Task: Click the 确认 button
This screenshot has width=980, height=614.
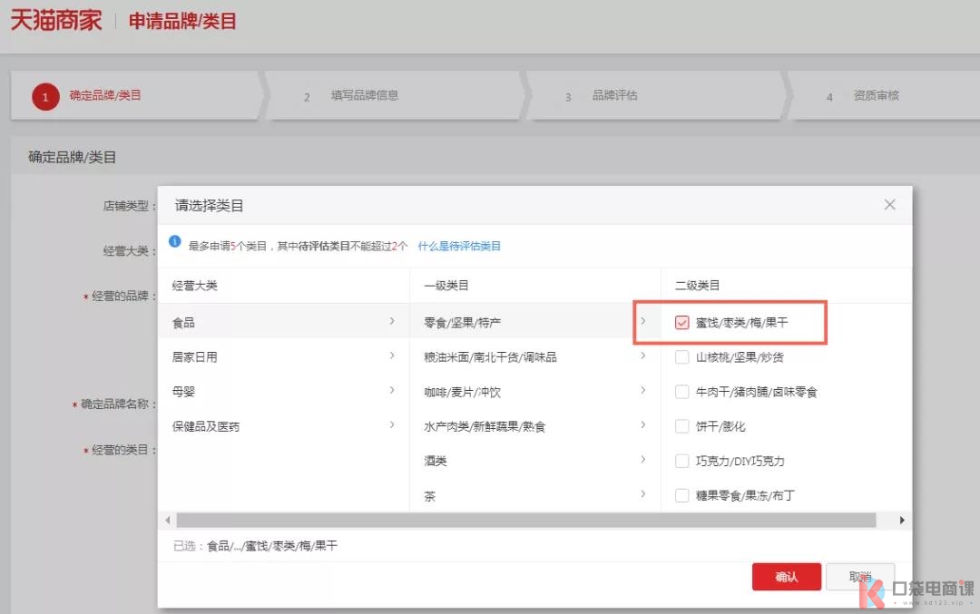Action: click(x=786, y=577)
